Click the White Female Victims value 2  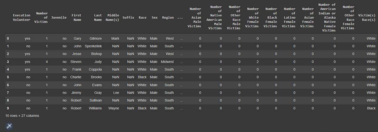258,62
